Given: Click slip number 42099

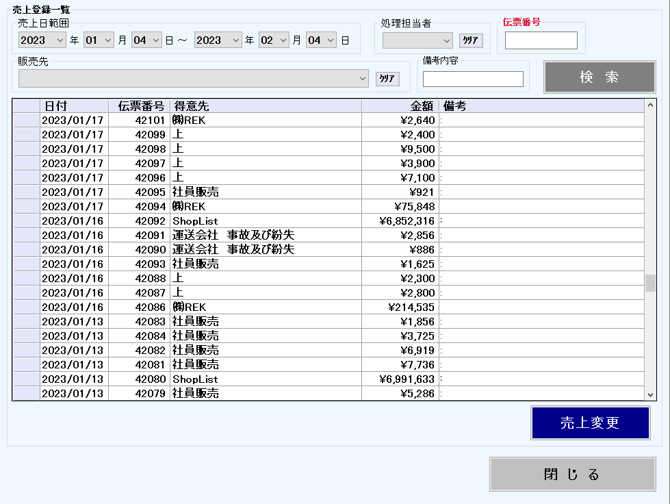Looking at the screenshot, I should pos(150,135).
